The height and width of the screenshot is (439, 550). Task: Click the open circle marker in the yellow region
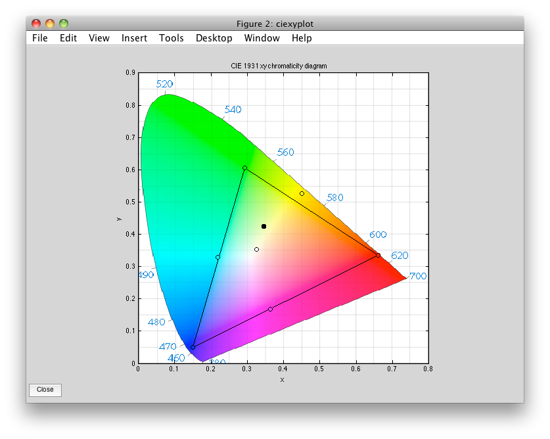(x=302, y=193)
